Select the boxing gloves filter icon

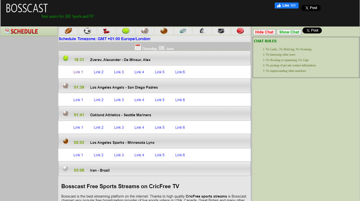[x=106, y=31]
